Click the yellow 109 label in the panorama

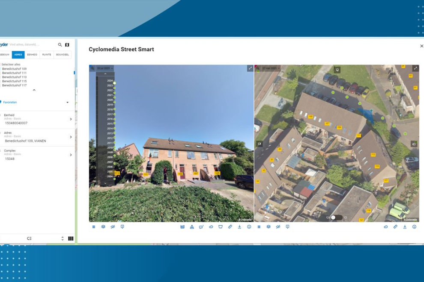pyautogui.click(x=180, y=174)
